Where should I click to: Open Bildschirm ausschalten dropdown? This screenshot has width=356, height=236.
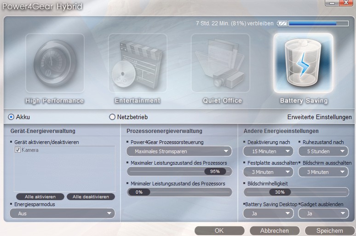[x=323, y=172]
